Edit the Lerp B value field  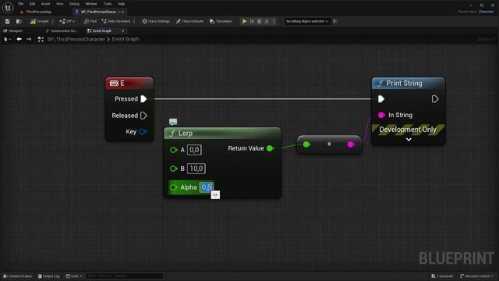196,169
